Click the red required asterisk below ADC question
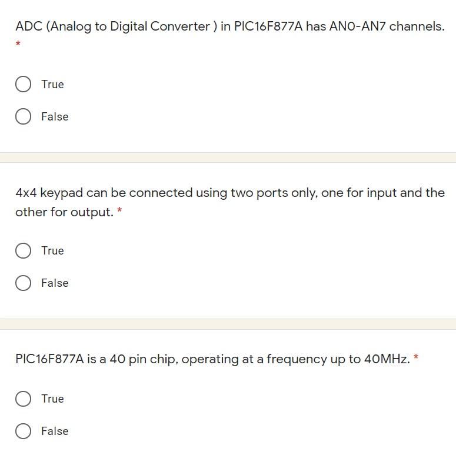This screenshot has width=456, height=452. tap(18, 44)
